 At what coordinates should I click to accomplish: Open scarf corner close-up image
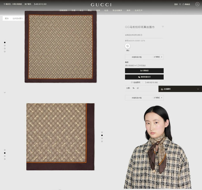tap(60, 137)
